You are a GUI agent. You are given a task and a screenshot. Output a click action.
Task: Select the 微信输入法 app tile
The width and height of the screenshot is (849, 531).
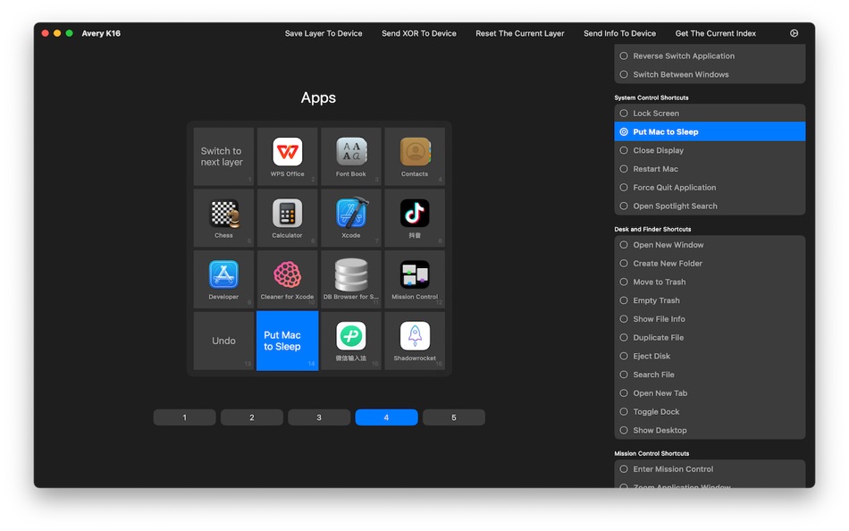tap(351, 341)
